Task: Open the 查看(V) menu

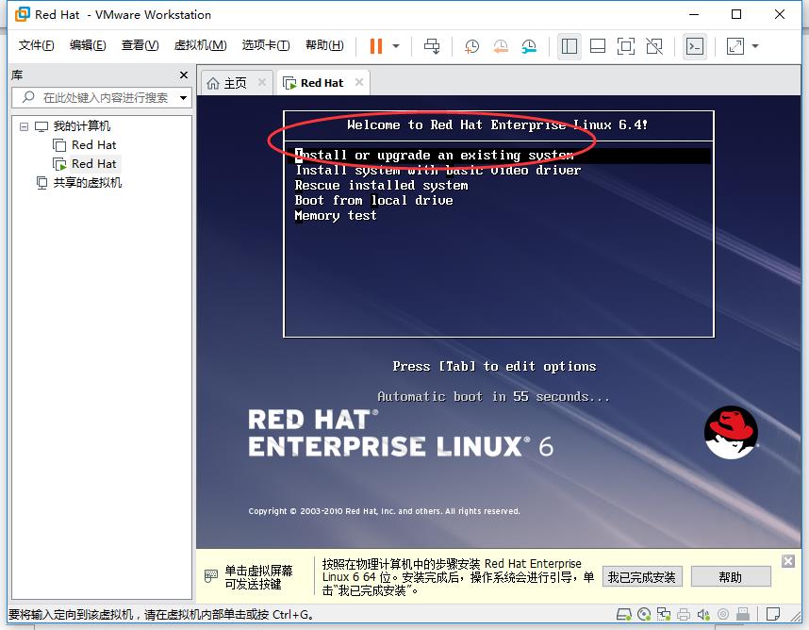Action: click(x=140, y=45)
